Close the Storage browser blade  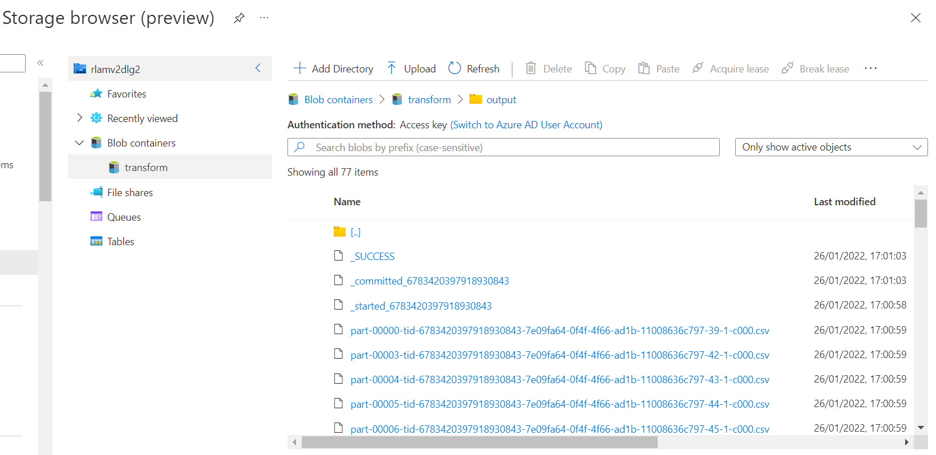tap(915, 18)
